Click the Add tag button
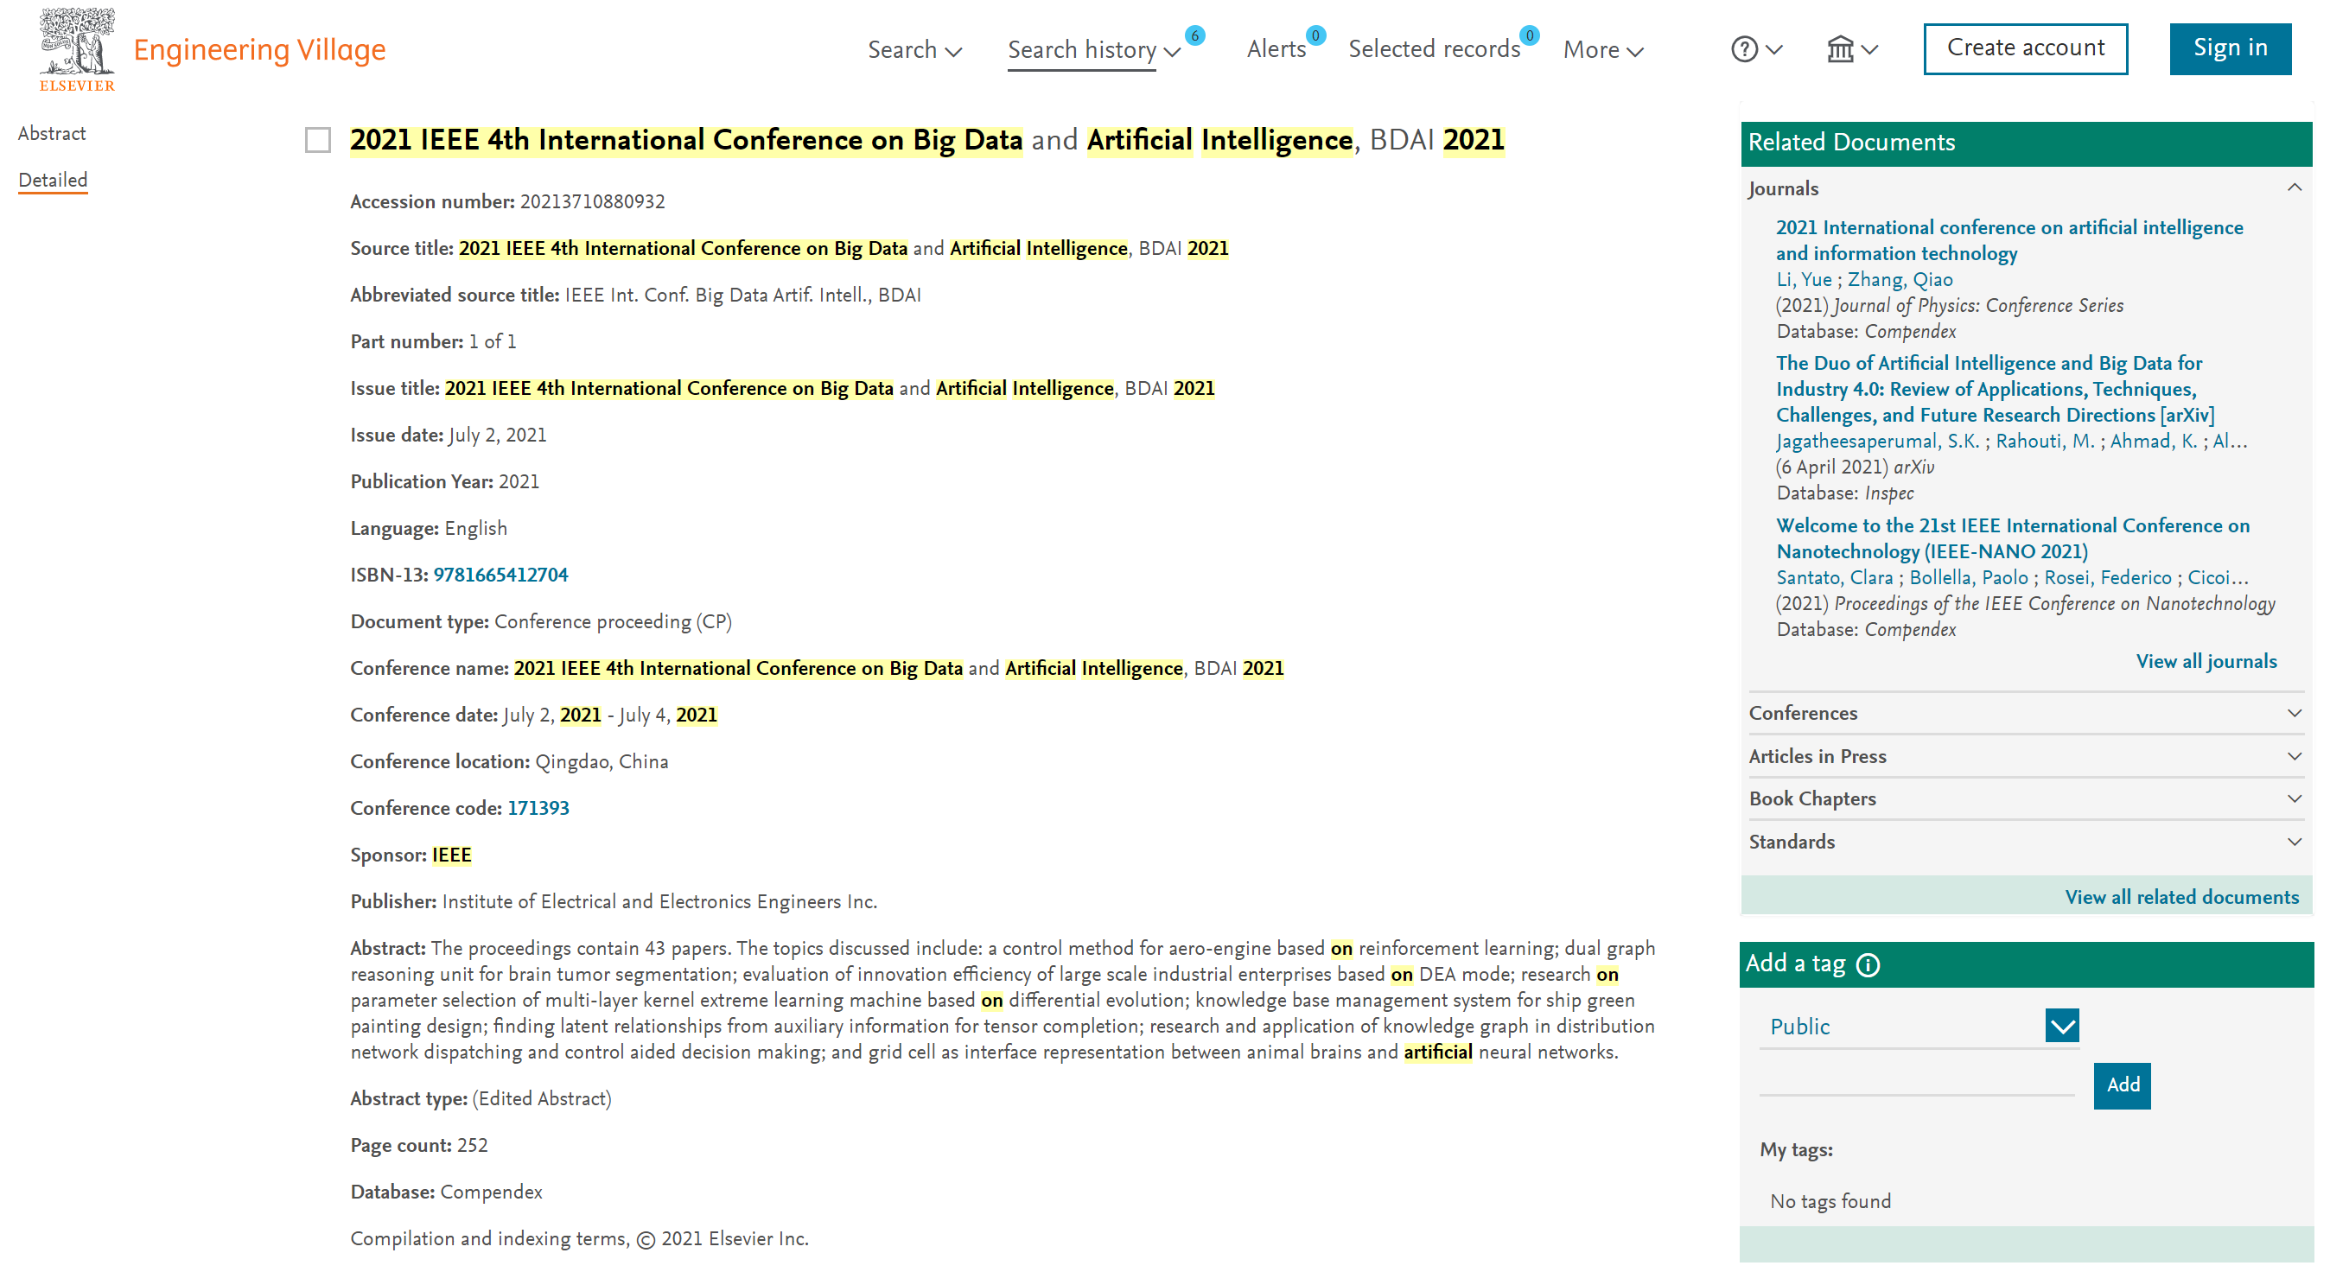This screenshot has width=2330, height=1272. [2121, 1085]
